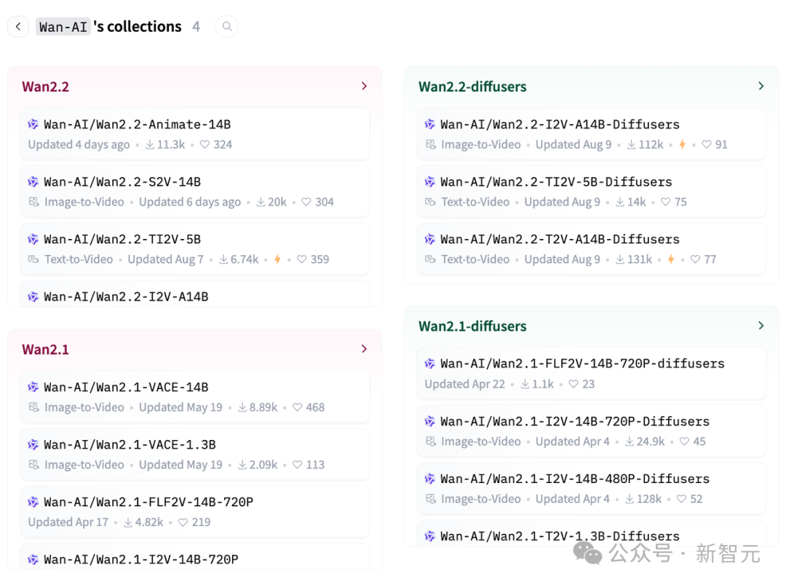Click heart icon with 468 likes
786x585 pixels.
tap(297, 407)
